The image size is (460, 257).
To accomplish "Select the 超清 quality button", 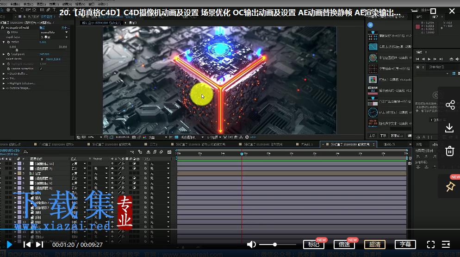I will click(x=375, y=244).
